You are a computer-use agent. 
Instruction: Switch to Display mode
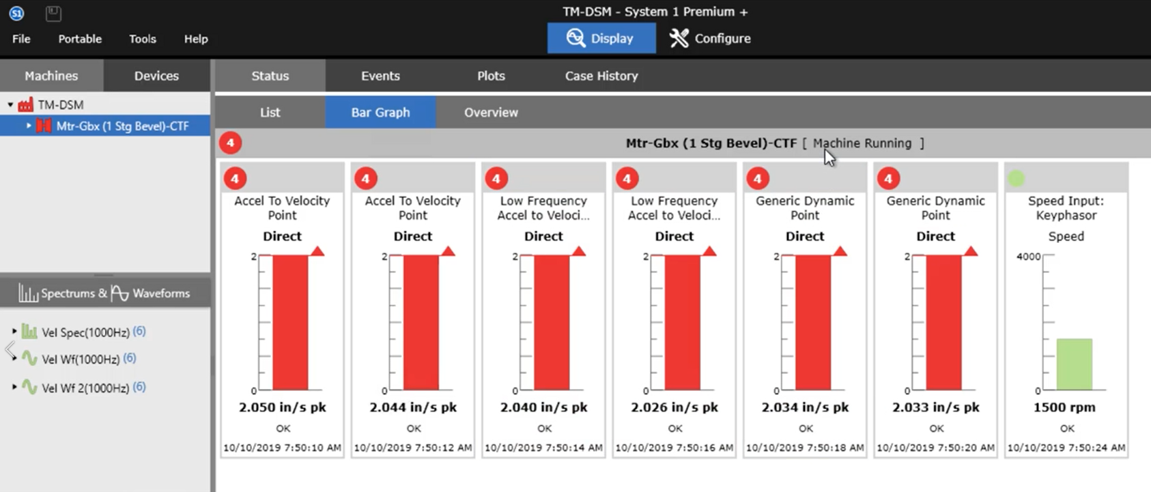click(601, 38)
